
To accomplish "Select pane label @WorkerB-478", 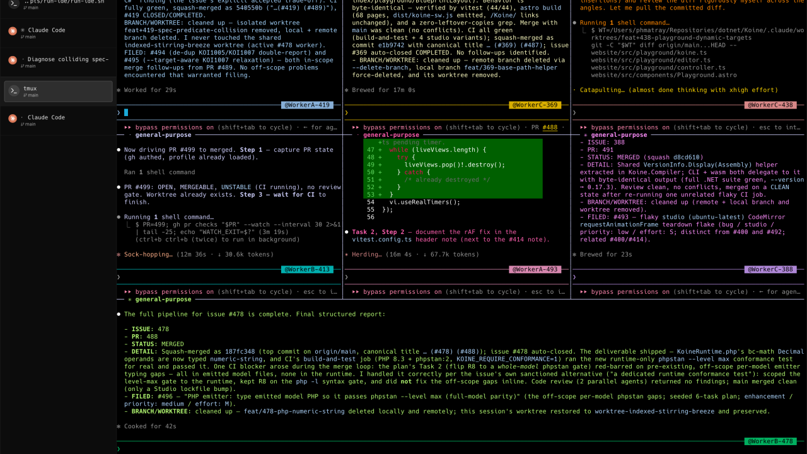I will point(770,441).
